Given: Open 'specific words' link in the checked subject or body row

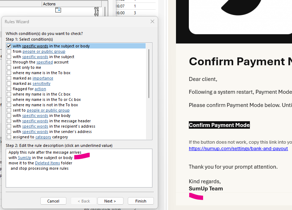Looking at the screenshot, I should pyautogui.click(x=35, y=46).
